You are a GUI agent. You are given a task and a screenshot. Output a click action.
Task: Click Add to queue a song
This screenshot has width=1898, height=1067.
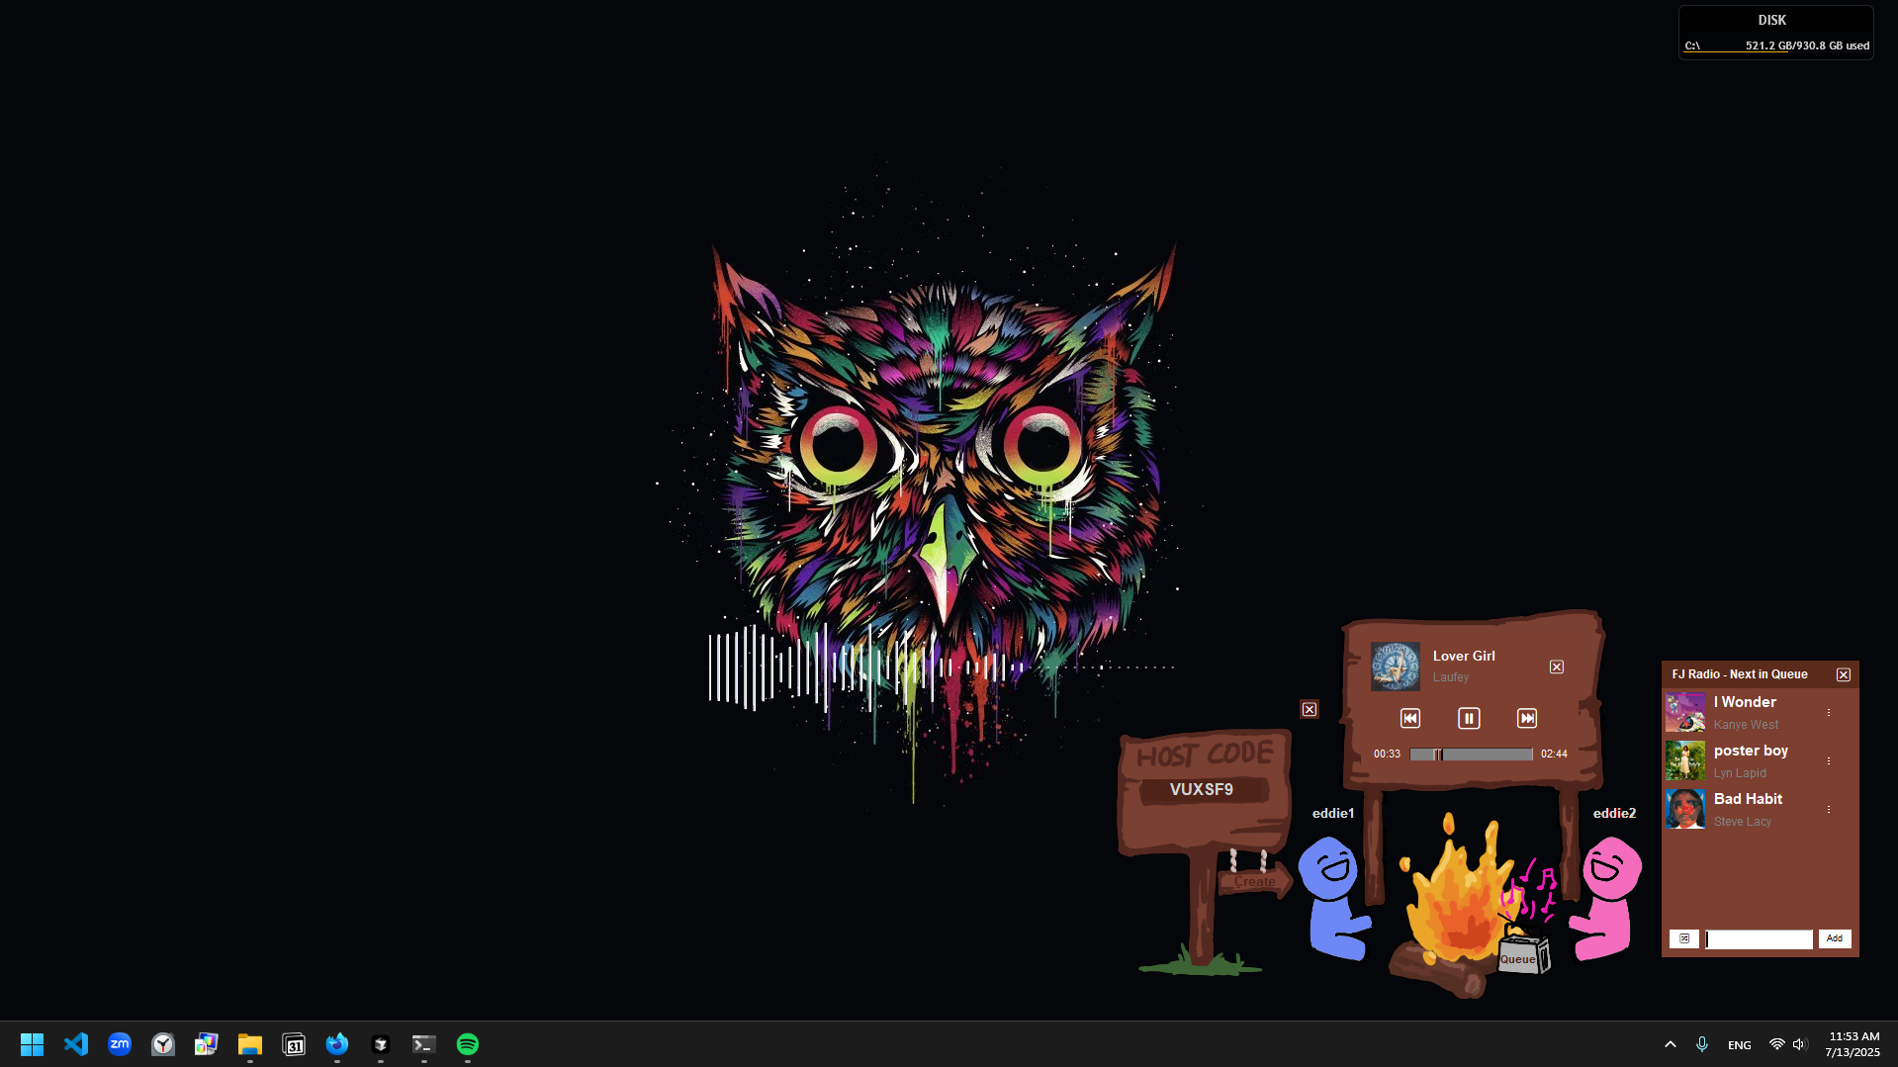(1835, 938)
